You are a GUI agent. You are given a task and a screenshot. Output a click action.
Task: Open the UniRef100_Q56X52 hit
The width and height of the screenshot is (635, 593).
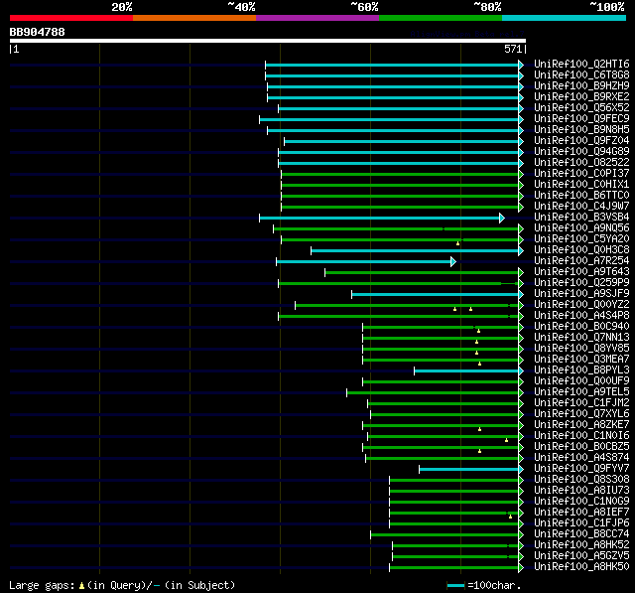[x=581, y=108]
